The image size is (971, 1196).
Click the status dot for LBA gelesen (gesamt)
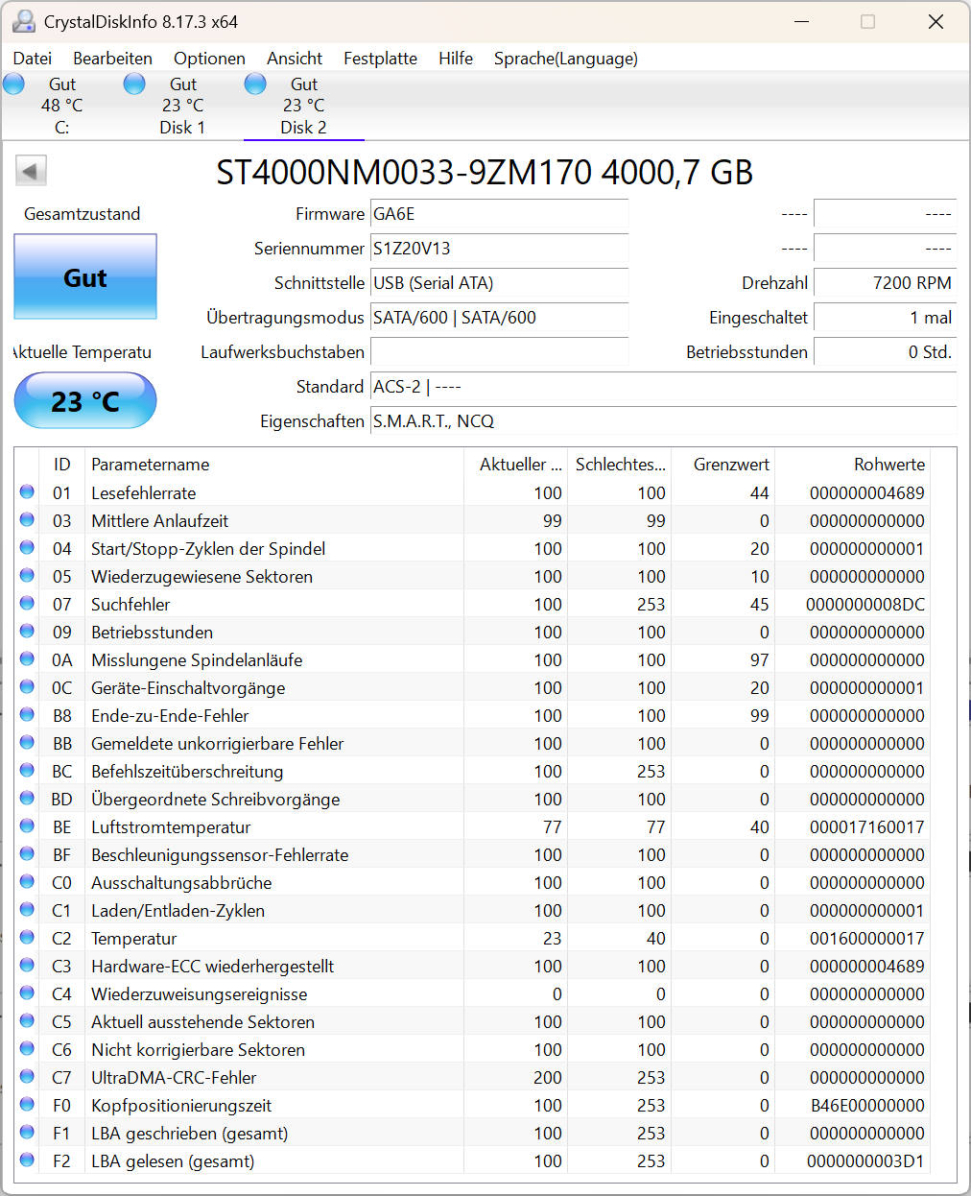coord(27,1160)
